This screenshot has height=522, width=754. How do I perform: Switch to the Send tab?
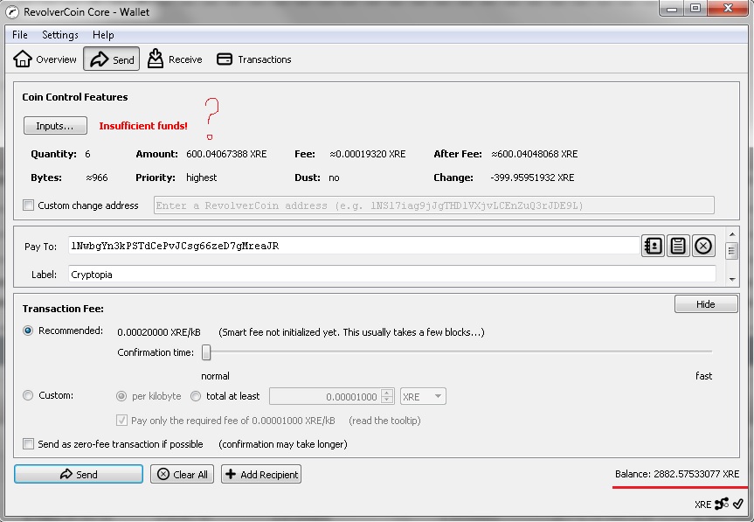pyautogui.click(x=112, y=59)
